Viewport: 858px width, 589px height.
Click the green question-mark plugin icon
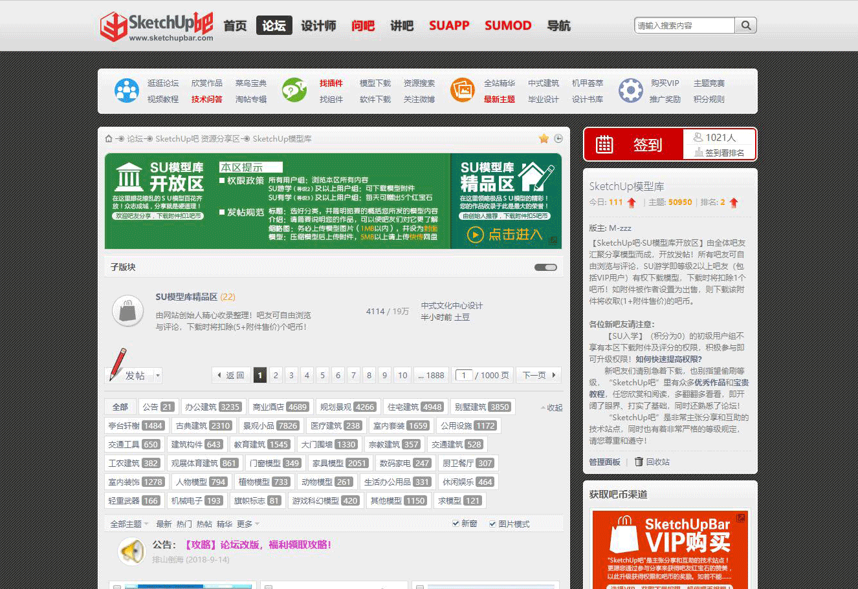click(x=294, y=91)
